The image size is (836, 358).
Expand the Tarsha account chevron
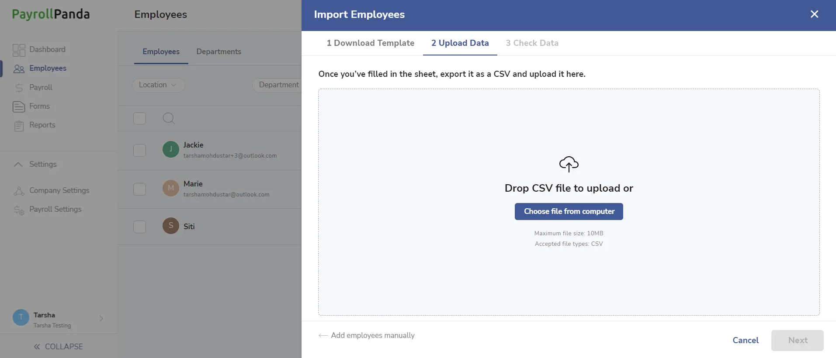[x=101, y=318]
